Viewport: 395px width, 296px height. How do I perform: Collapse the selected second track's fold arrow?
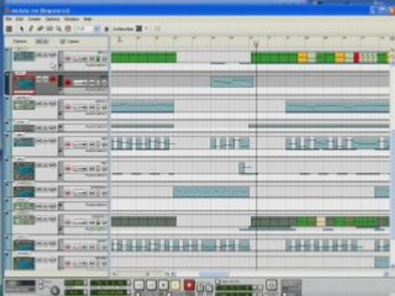point(7,74)
